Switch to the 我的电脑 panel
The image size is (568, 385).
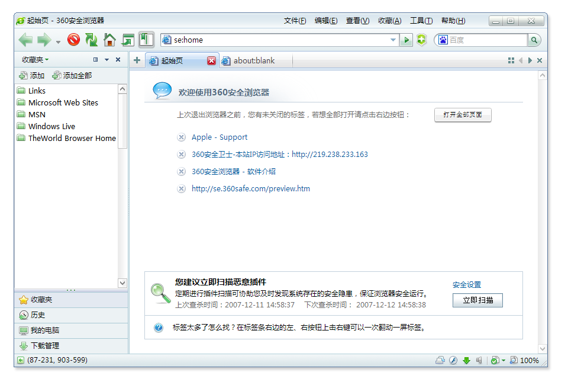tap(72, 331)
